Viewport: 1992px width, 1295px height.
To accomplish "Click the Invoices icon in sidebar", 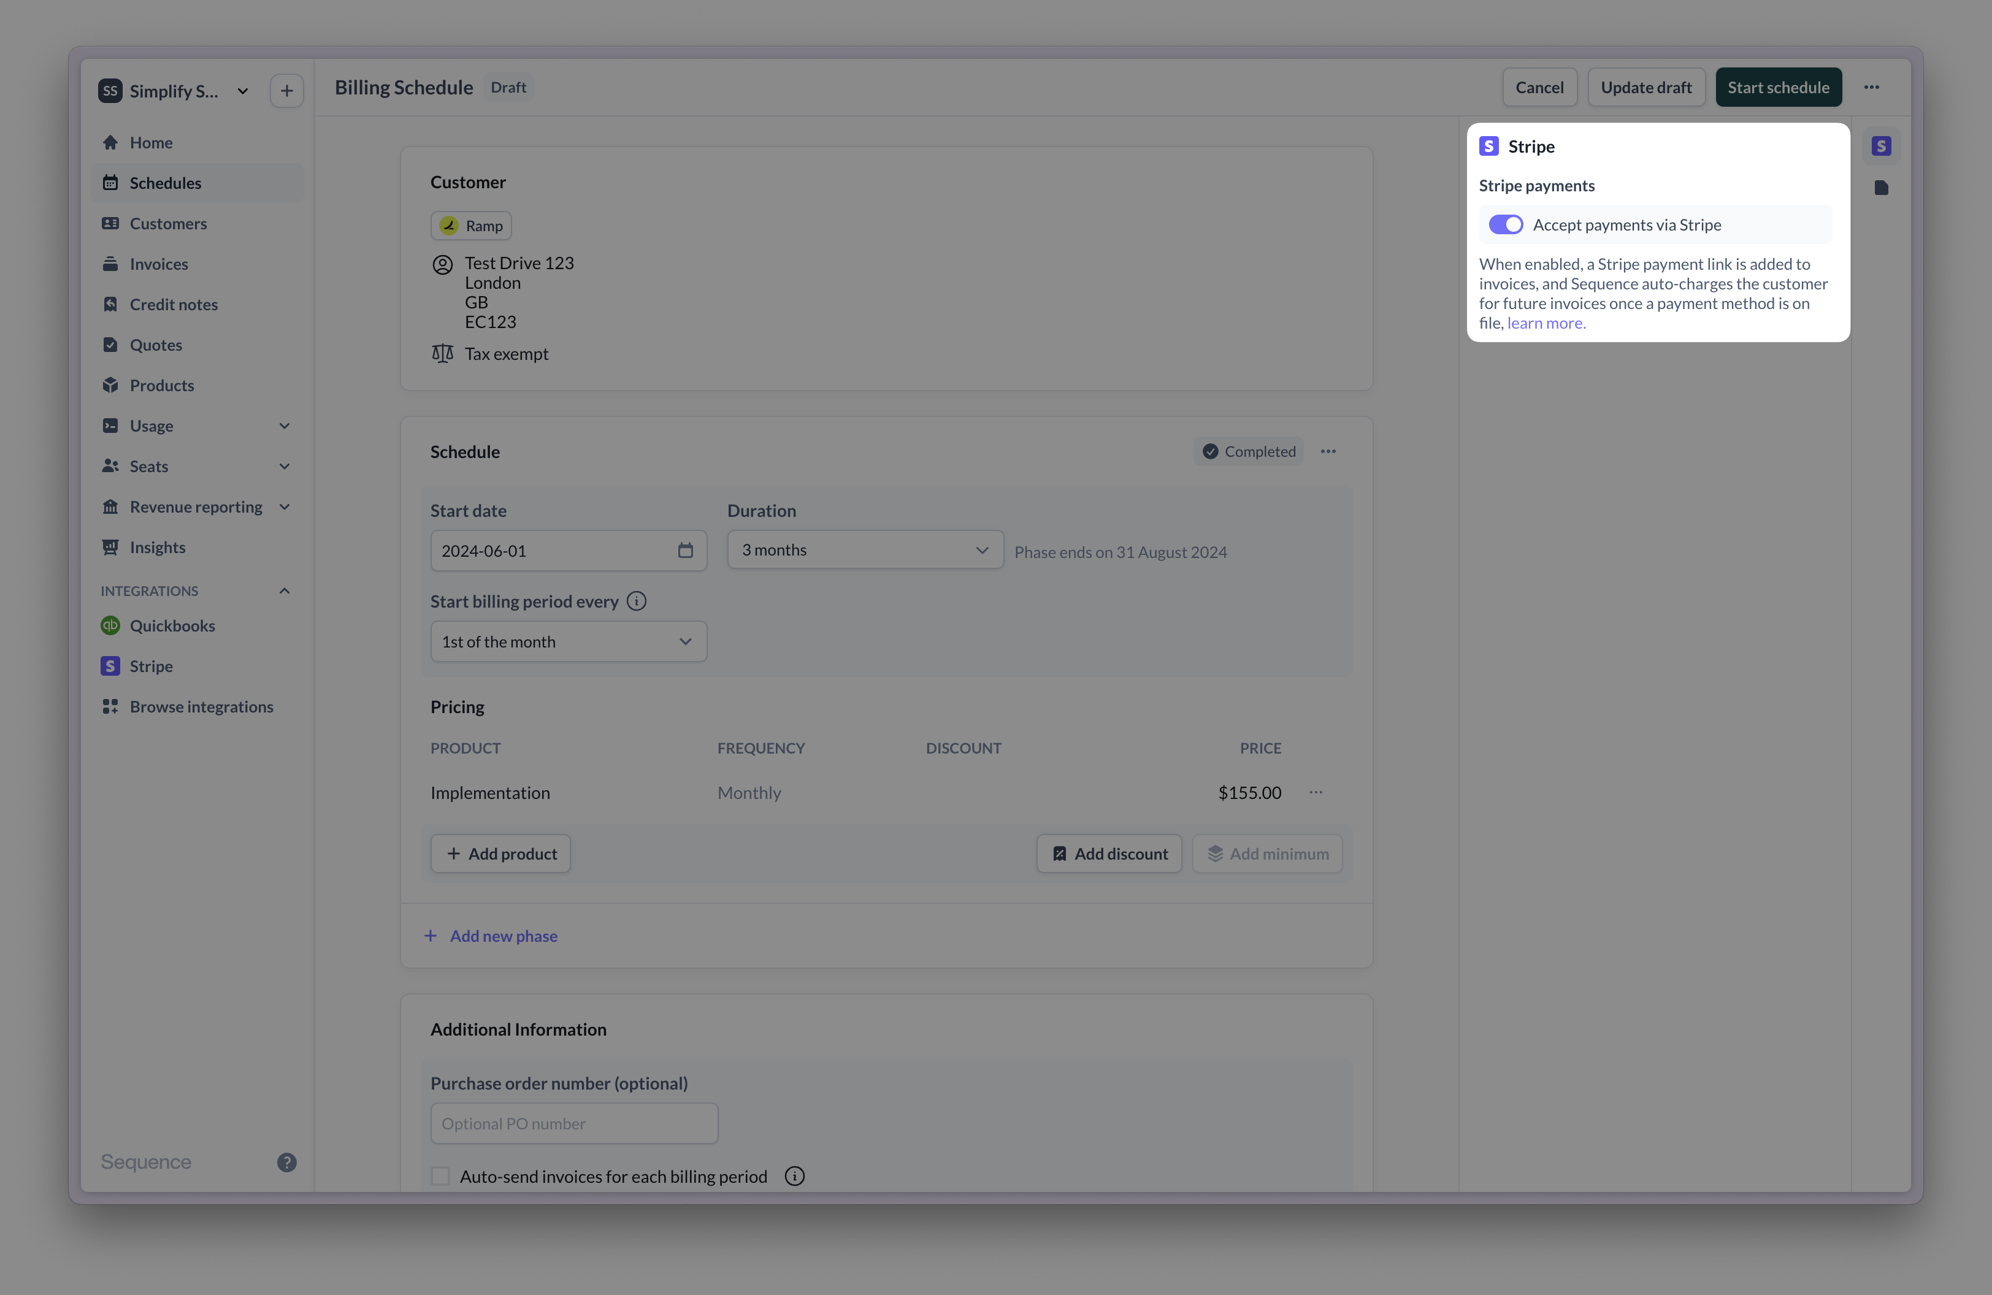I will point(110,264).
